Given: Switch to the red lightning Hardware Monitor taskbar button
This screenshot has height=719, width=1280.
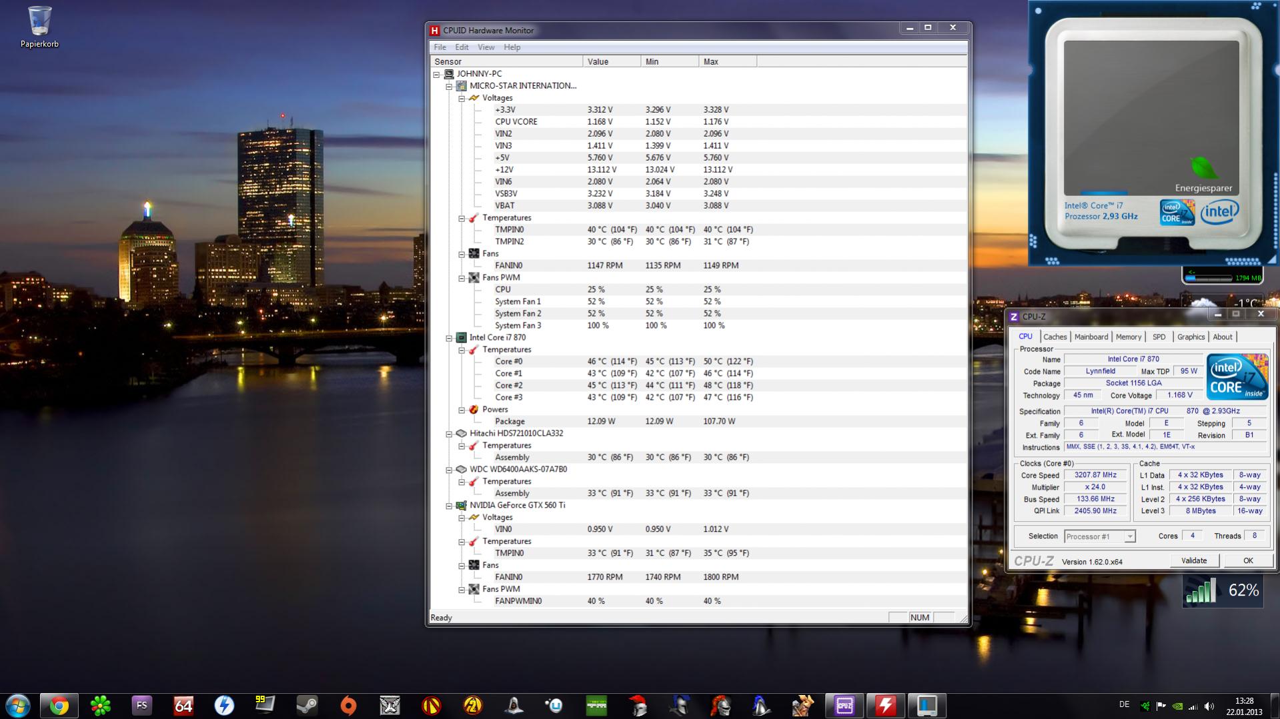Looking at the screenshot, I should 886,705.
